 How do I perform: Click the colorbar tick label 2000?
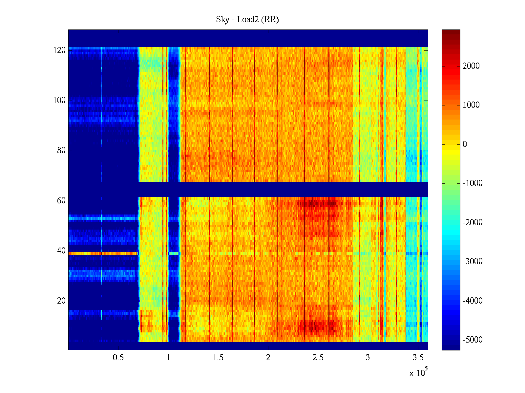click(x=471, y=66)
